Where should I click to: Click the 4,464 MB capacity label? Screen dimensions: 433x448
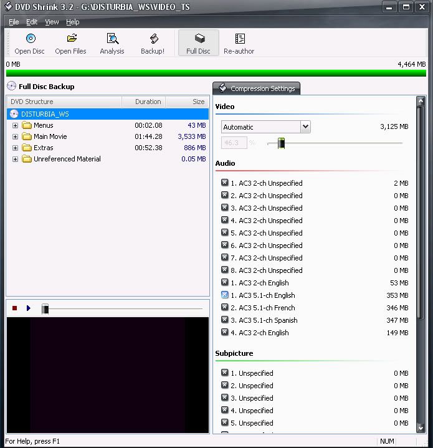412,64
